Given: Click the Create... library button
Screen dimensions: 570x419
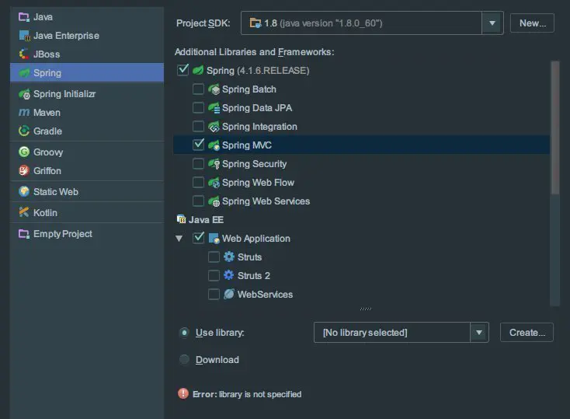Looking at the screenshot, I should pyautogui.click(x=527, y=333).
